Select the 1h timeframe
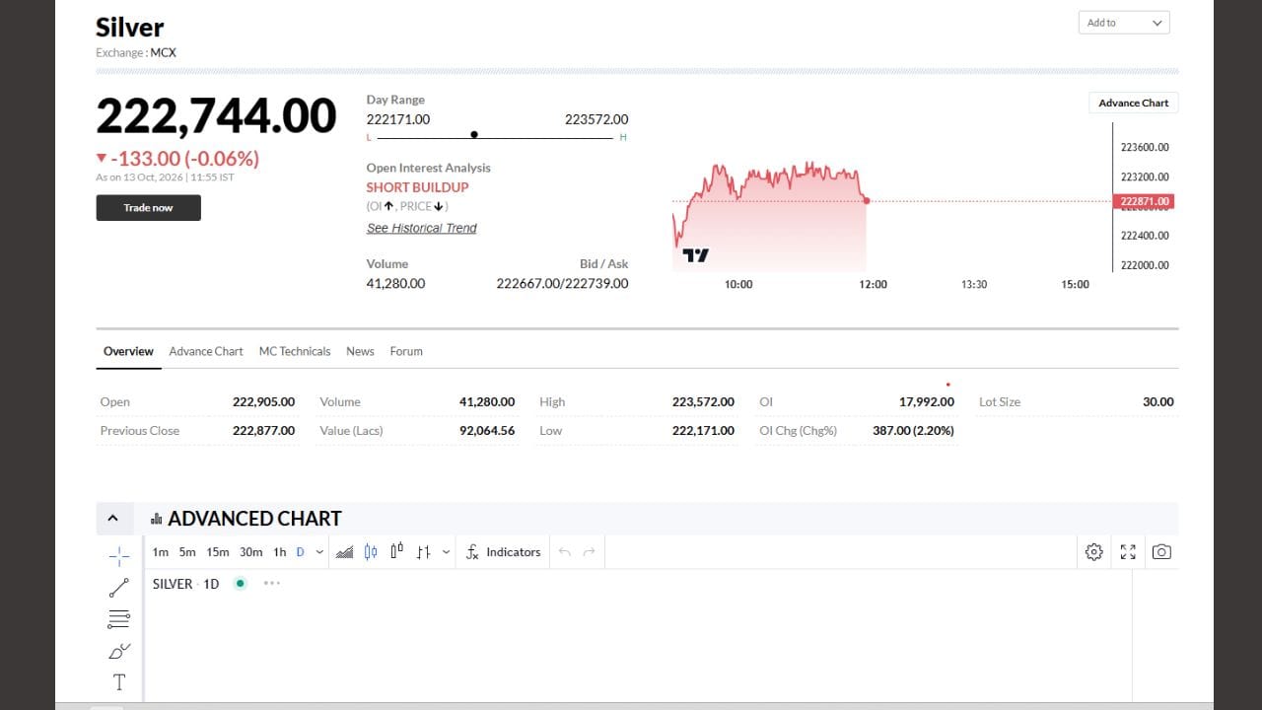This screenshot has height=710, width=1262. pyautogui.click(x=280, y=552)
